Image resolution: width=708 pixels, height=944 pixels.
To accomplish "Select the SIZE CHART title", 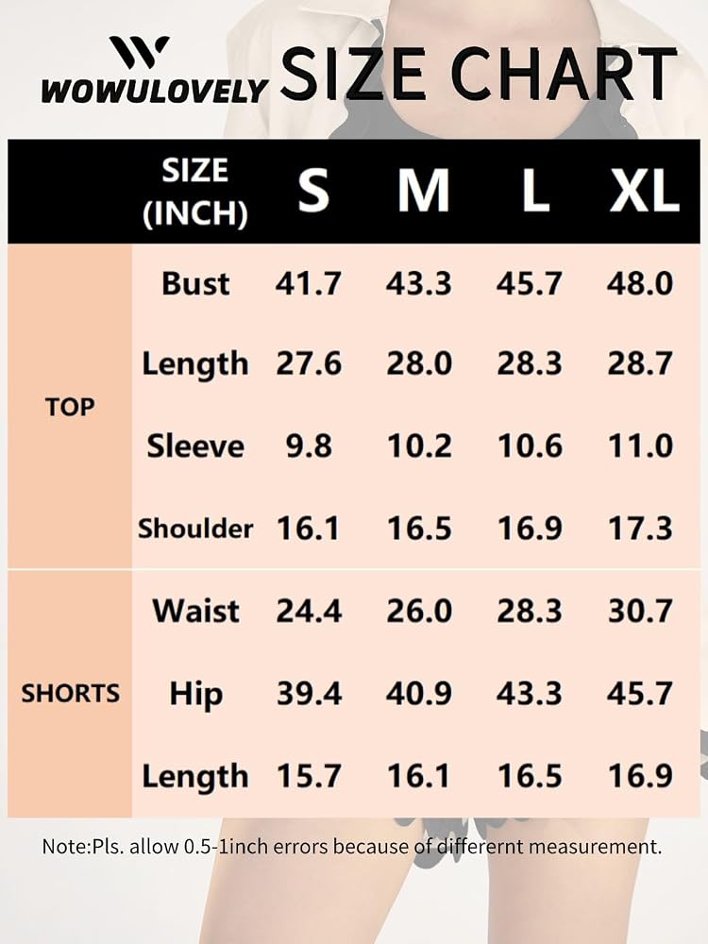I will [479, 74].
